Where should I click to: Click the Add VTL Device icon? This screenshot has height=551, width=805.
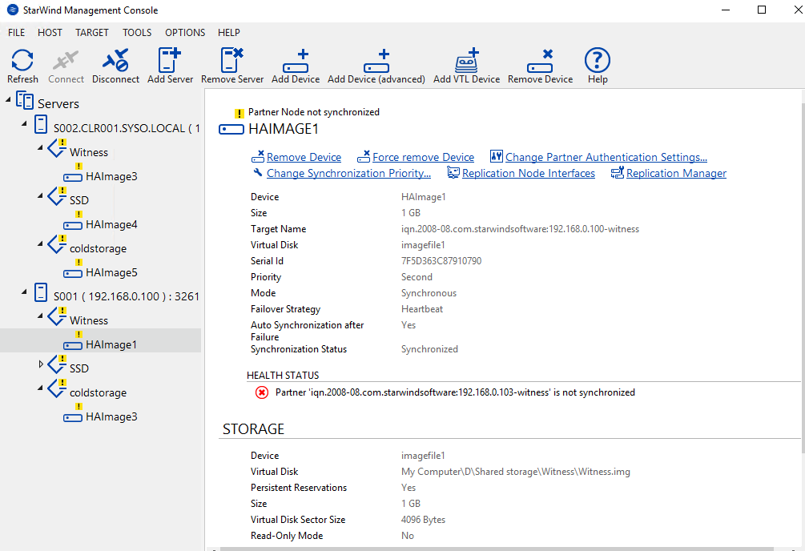tap(467, 61)
